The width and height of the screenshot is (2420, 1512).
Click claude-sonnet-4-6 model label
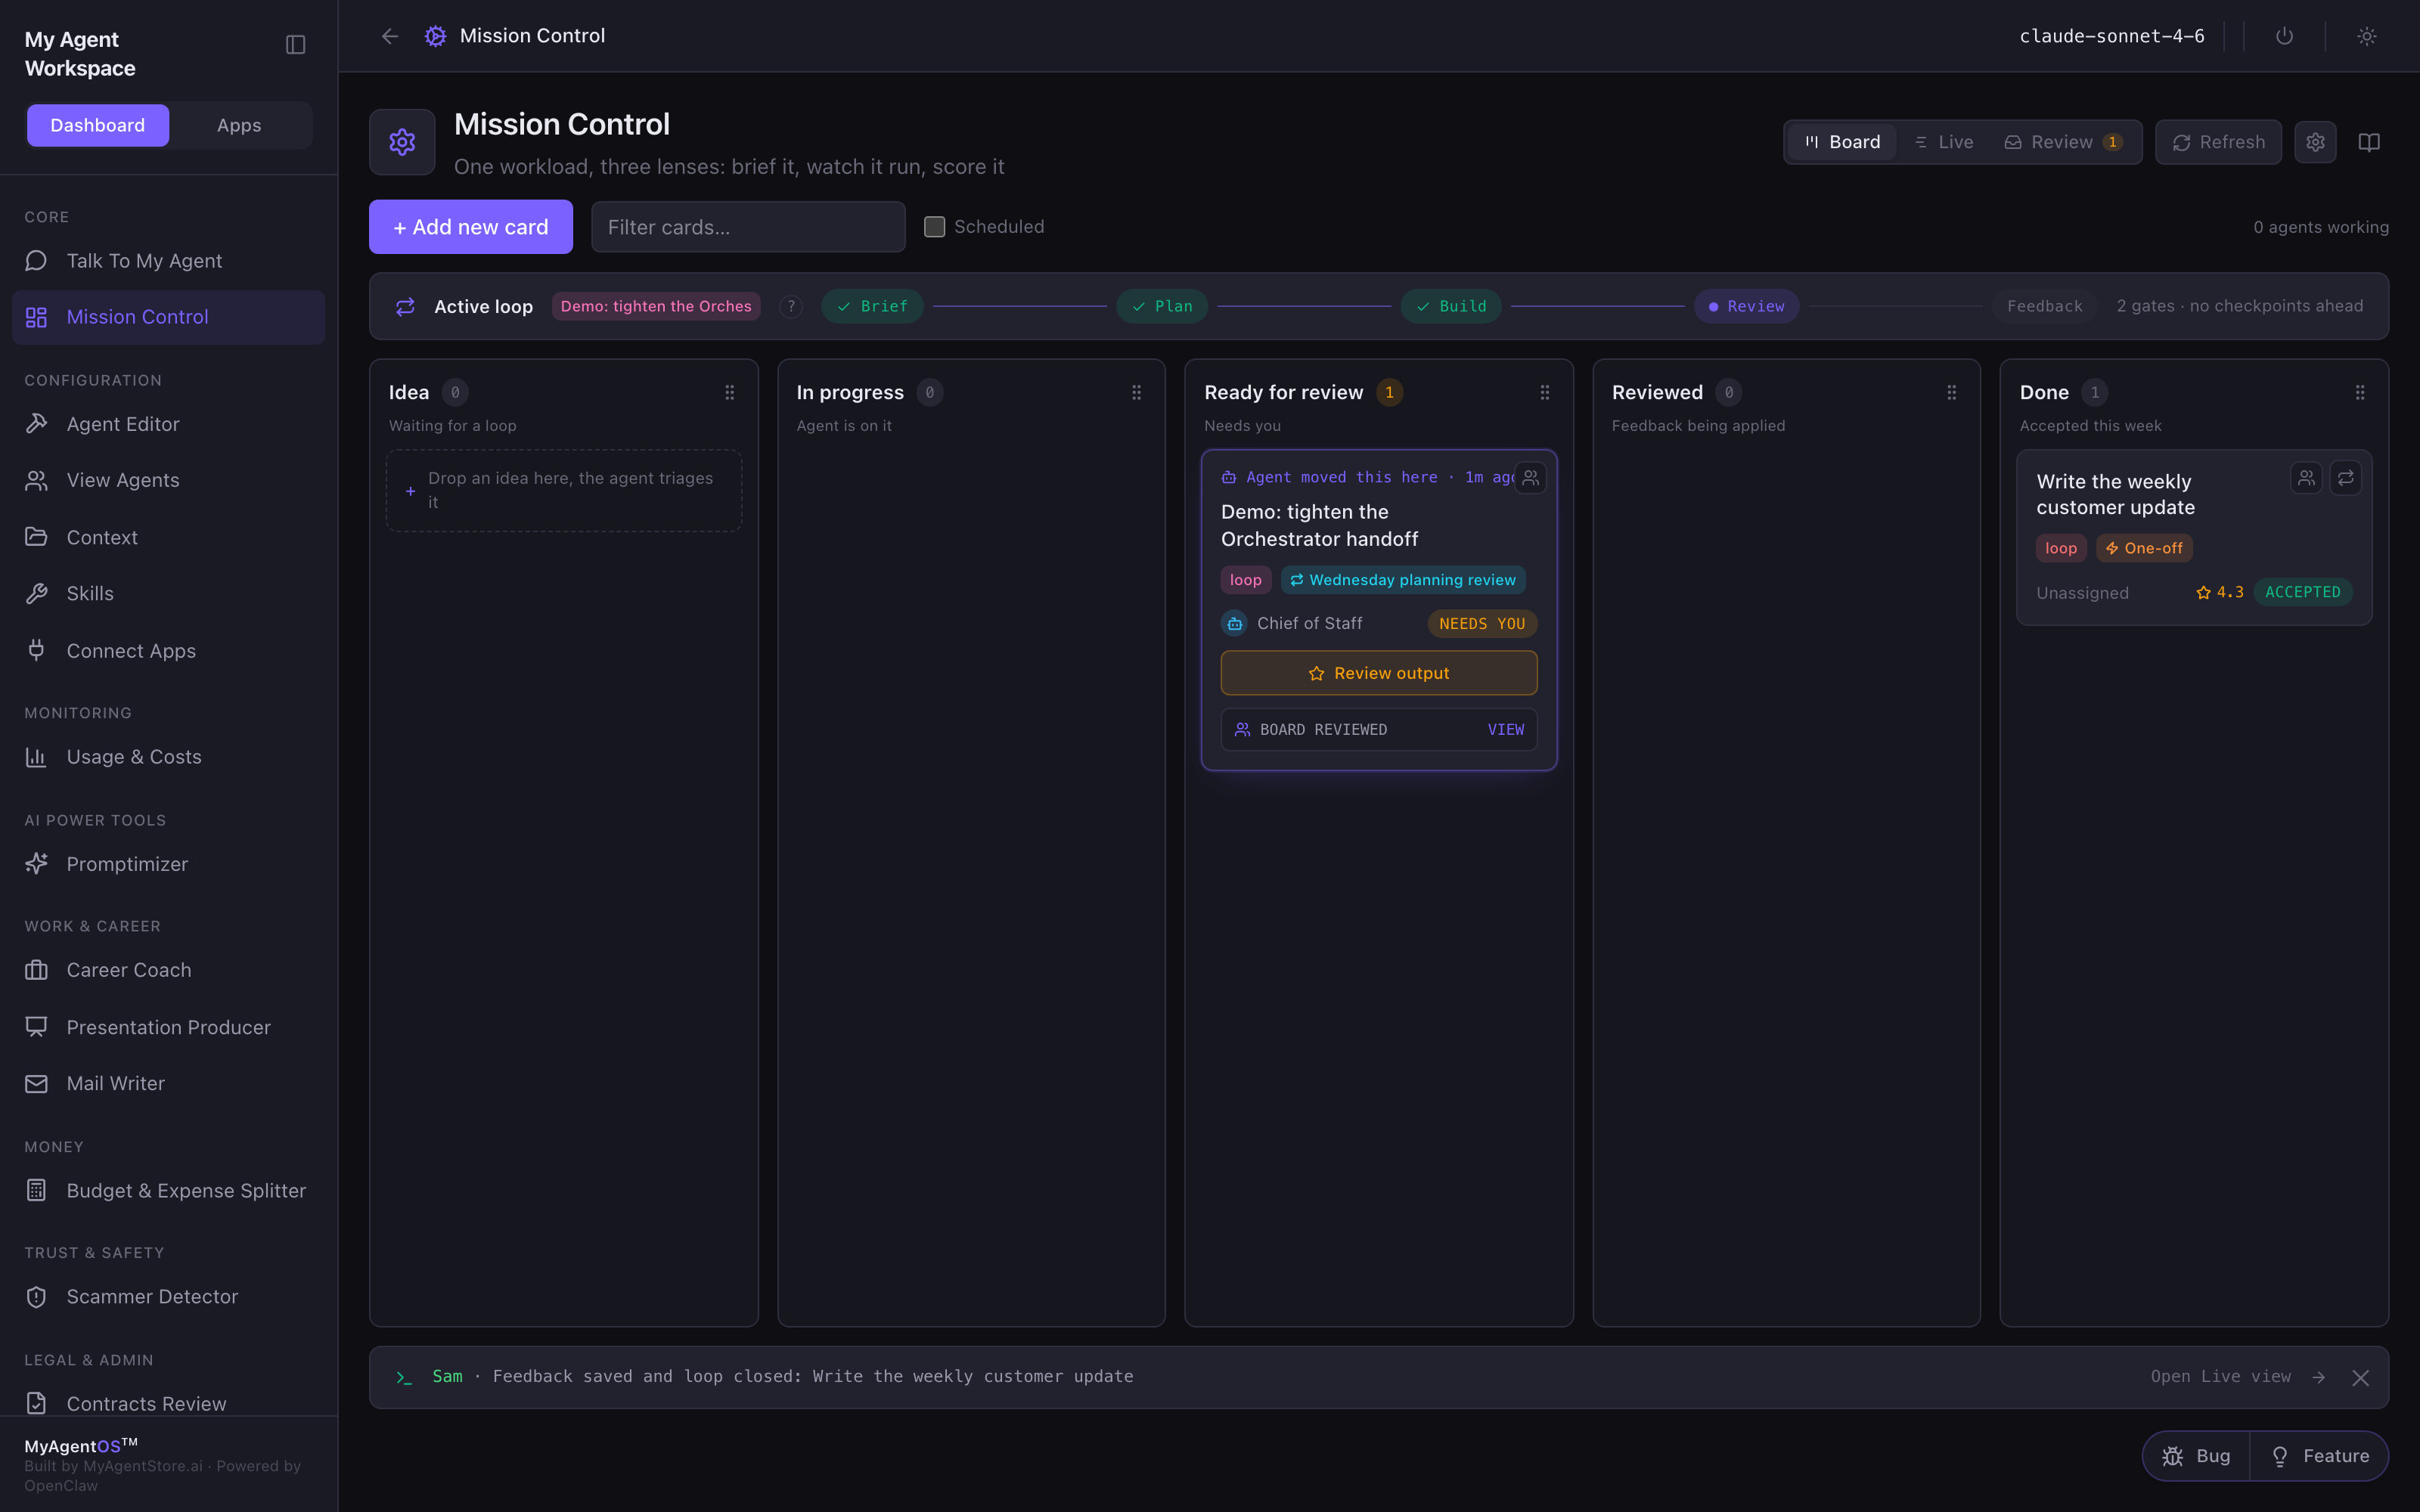(2112, 36)
